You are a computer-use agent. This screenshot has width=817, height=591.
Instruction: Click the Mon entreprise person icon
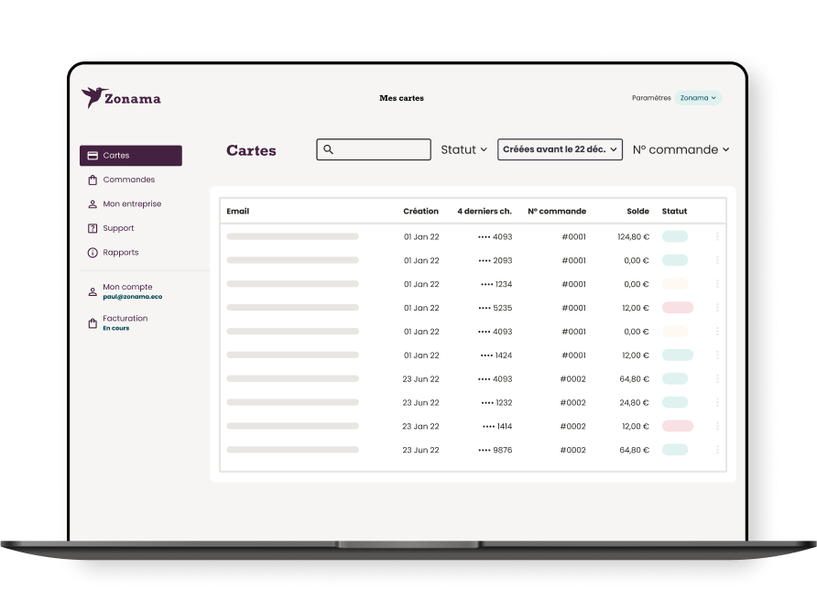pos(92,203)
